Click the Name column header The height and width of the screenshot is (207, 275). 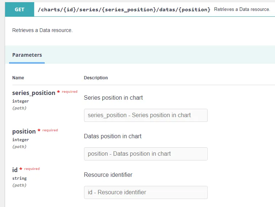(18, 78)
